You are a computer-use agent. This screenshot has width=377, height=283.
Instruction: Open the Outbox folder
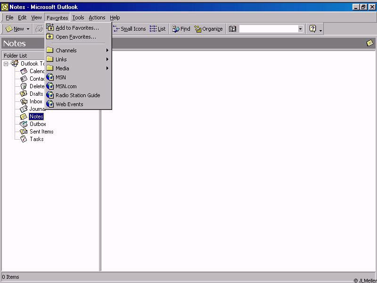pos(38,124)
